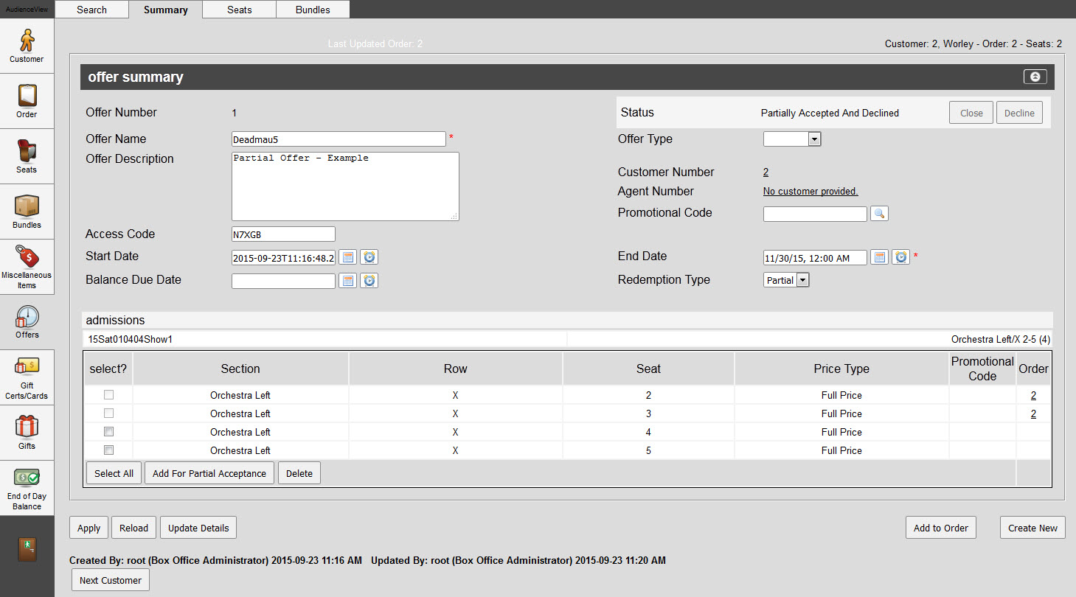Switch to the Seats tab
The width and height of the screenshot is (1076, 597).
(239, 10)
